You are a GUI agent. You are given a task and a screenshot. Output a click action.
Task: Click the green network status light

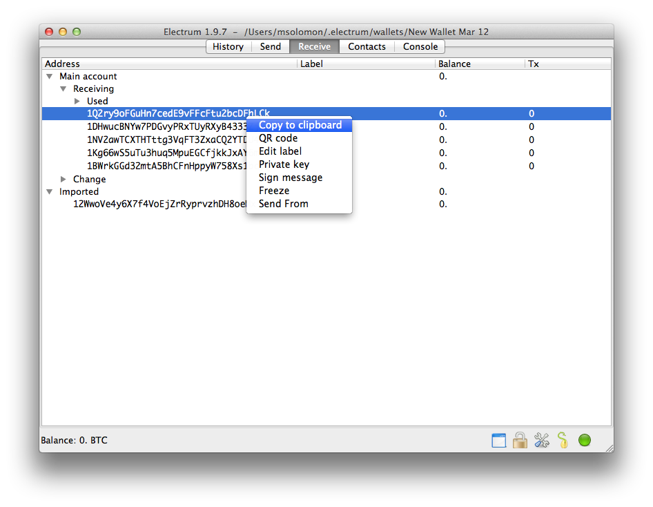click(584, 440)
